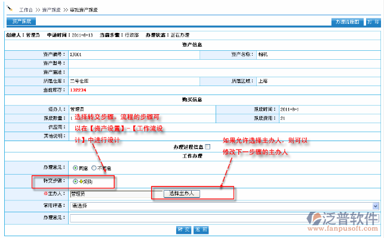Screen dimensions: 384x238
Task: Click the 办理意见 text input field
Action: click(225, 218)
